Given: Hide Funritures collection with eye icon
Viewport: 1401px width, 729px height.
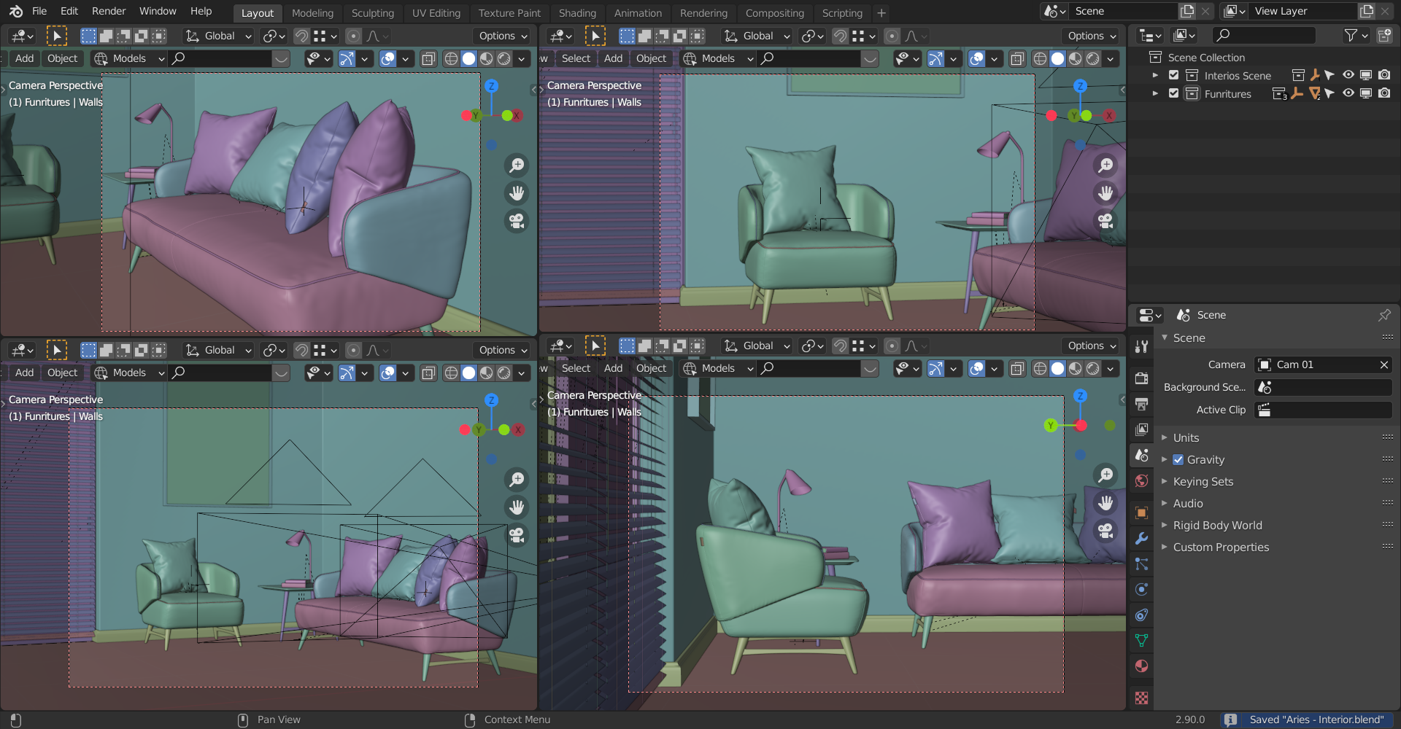Looking at the screenshot, I should click(1348, 93).
